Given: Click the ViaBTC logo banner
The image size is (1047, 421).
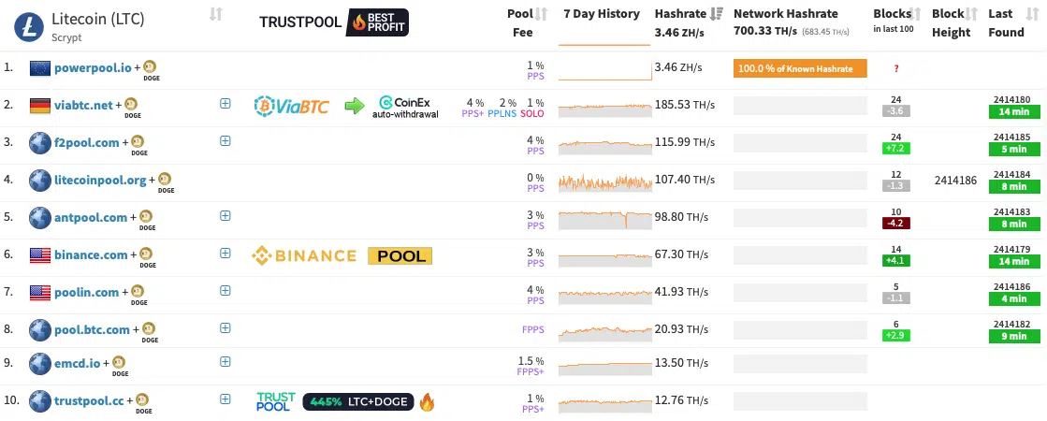Looking at the screenshot, I should tap(291, 106).
